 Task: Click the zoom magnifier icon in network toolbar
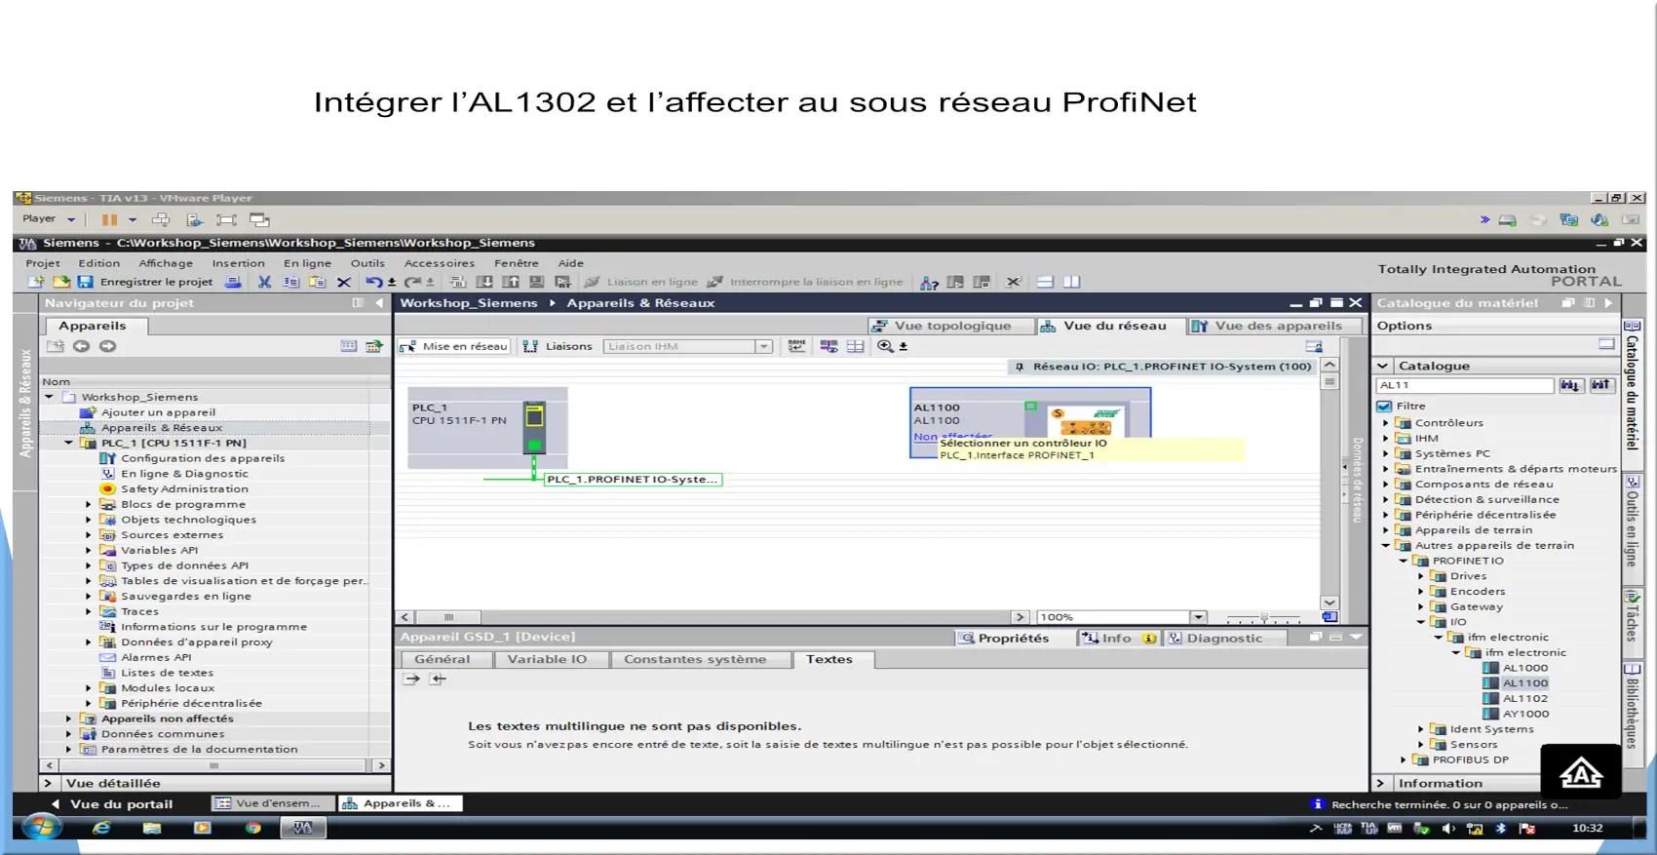point(884,346)
